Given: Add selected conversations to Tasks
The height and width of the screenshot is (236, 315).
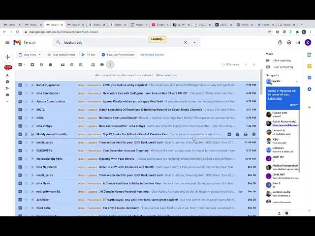Looking at the screenshot, I should pos(81,64).
